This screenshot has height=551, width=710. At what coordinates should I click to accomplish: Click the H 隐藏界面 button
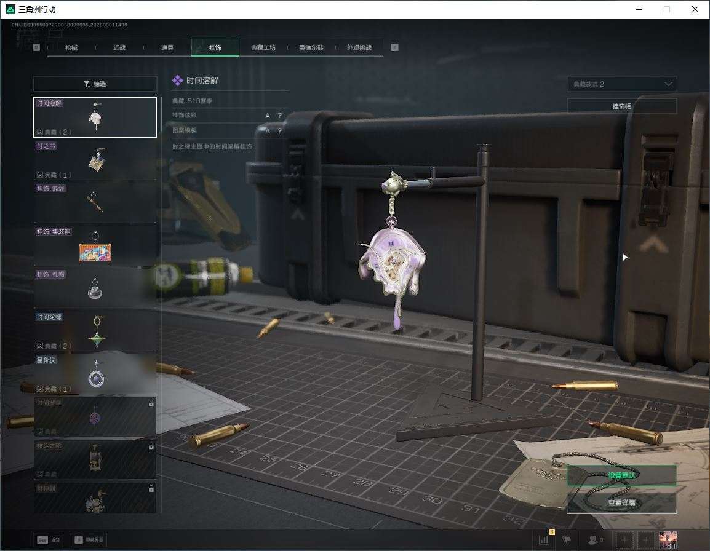point(89,540)
